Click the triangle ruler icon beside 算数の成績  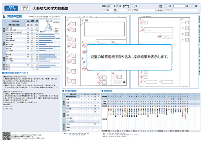point(4,16)
